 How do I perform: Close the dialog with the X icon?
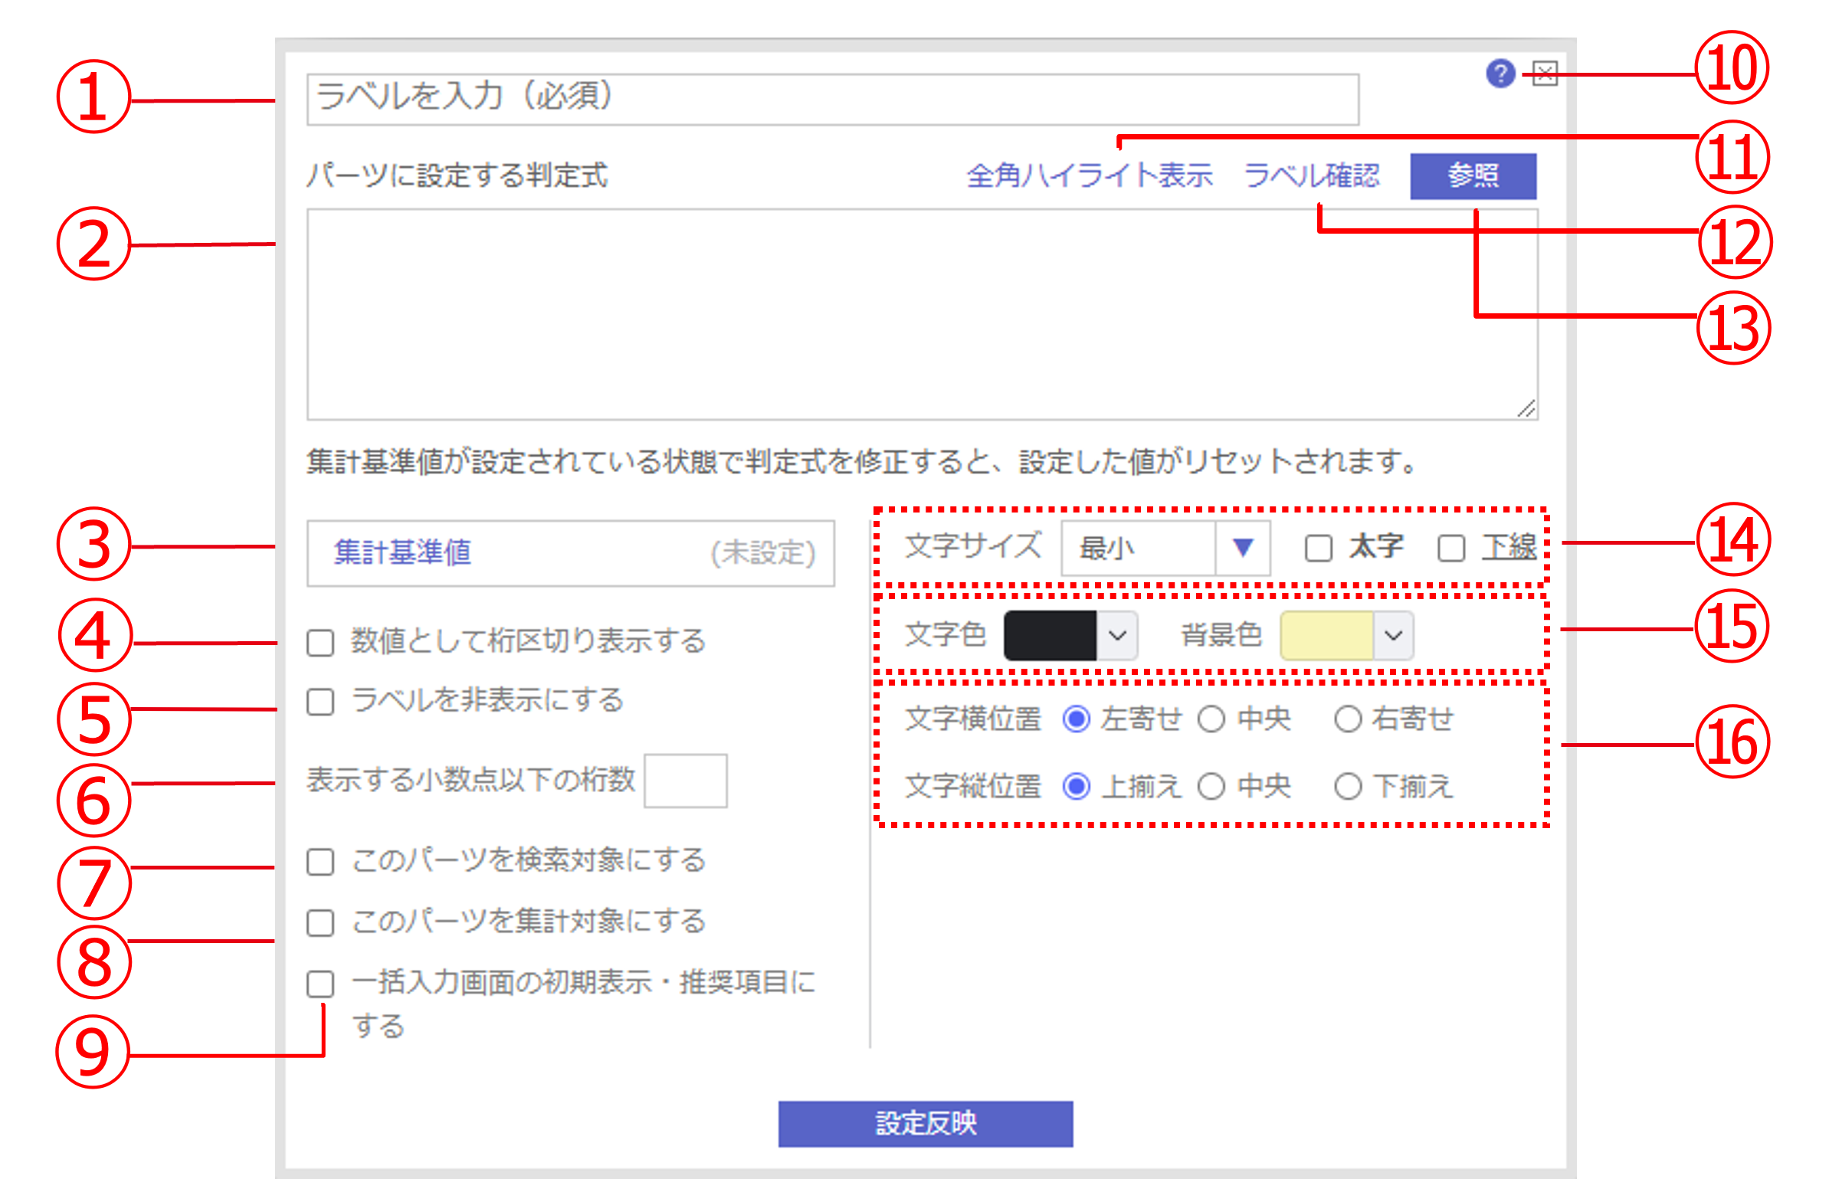point(1545,74)
